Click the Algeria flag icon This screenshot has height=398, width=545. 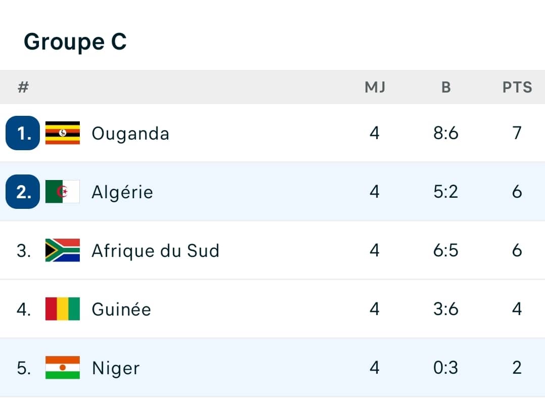coord(63,192)
